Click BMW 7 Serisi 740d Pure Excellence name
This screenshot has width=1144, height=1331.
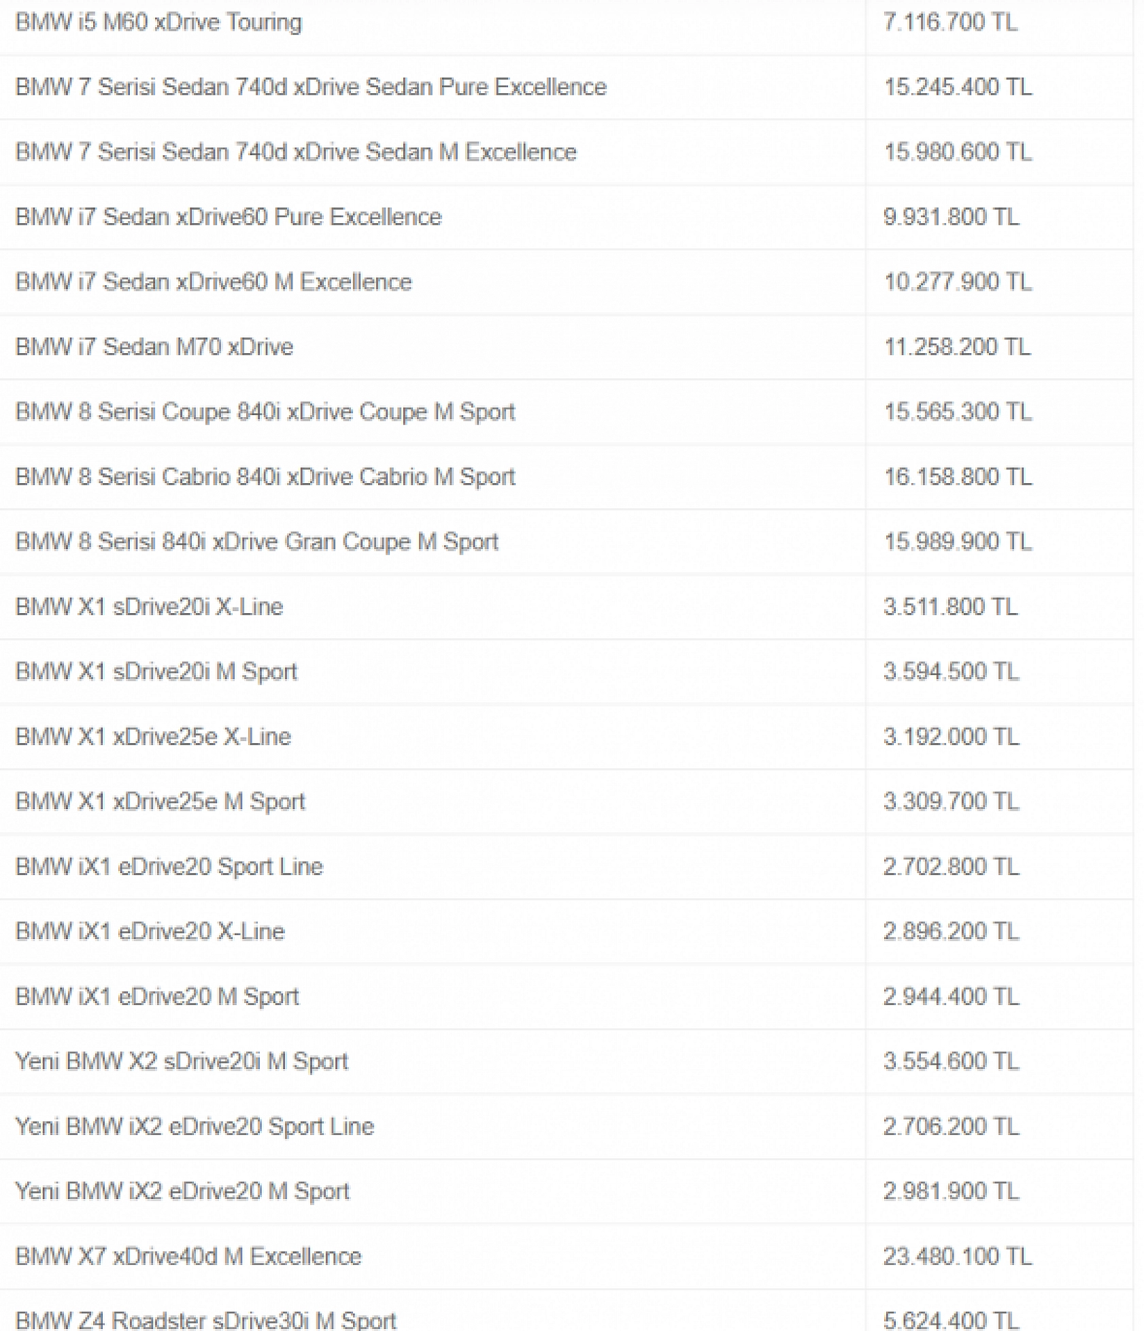pyautogui.click(x=311, y=87)
